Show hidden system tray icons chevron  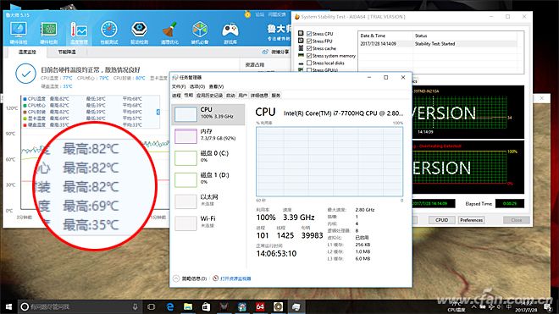coord(473,306)
